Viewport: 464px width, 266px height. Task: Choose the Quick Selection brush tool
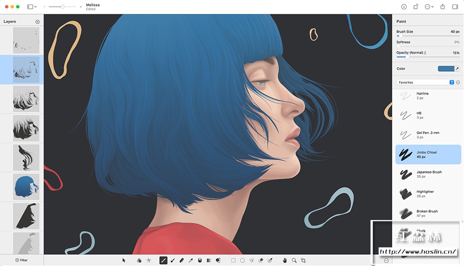261,261
